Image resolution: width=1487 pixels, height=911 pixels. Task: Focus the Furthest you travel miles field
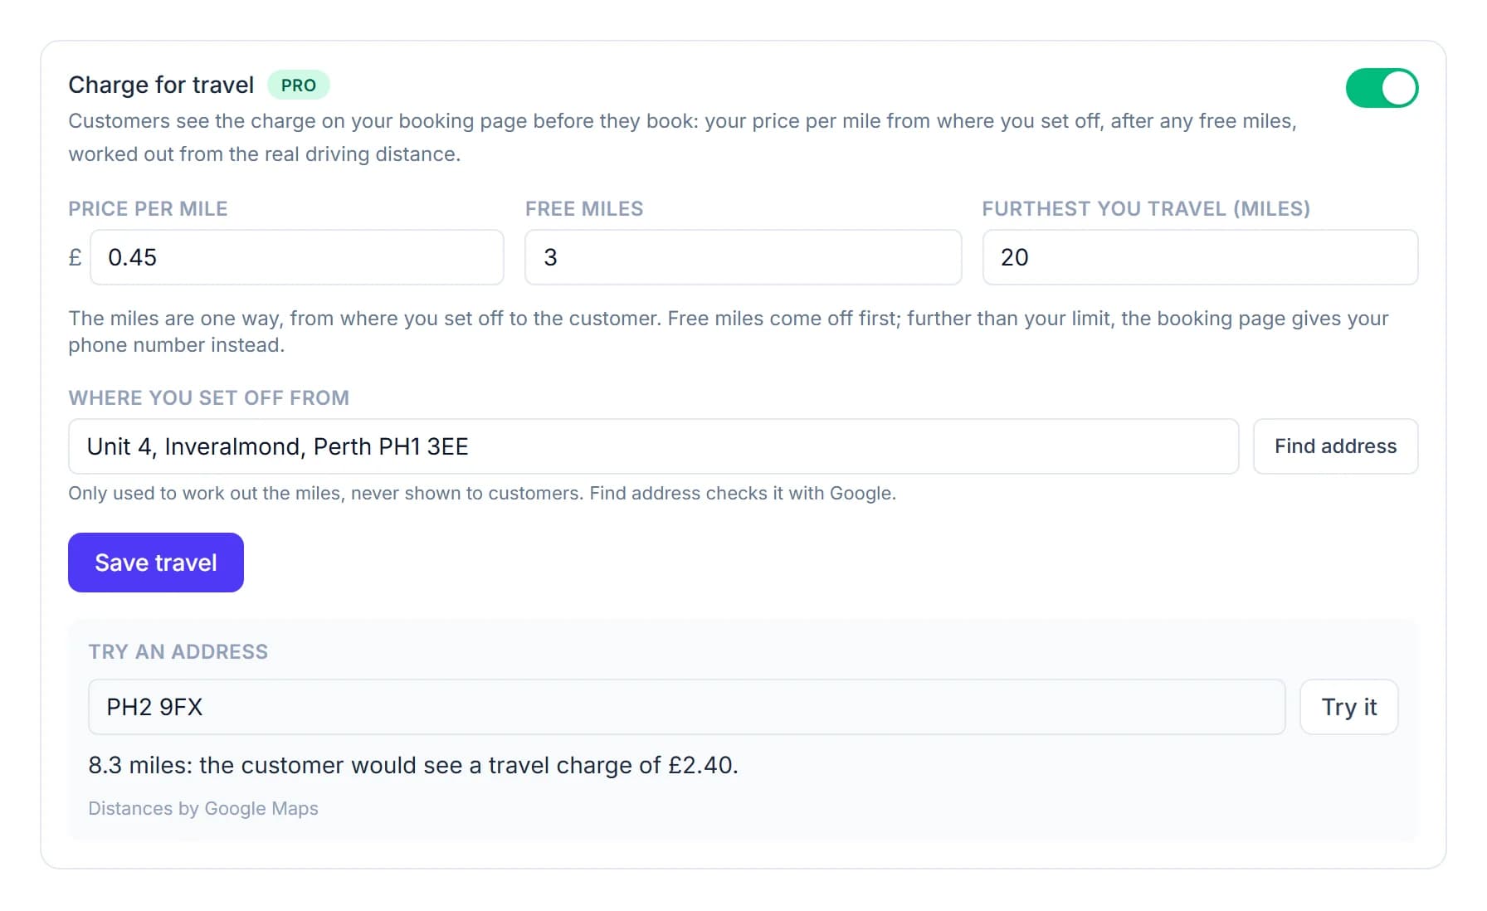click(x=1200, y=257)
